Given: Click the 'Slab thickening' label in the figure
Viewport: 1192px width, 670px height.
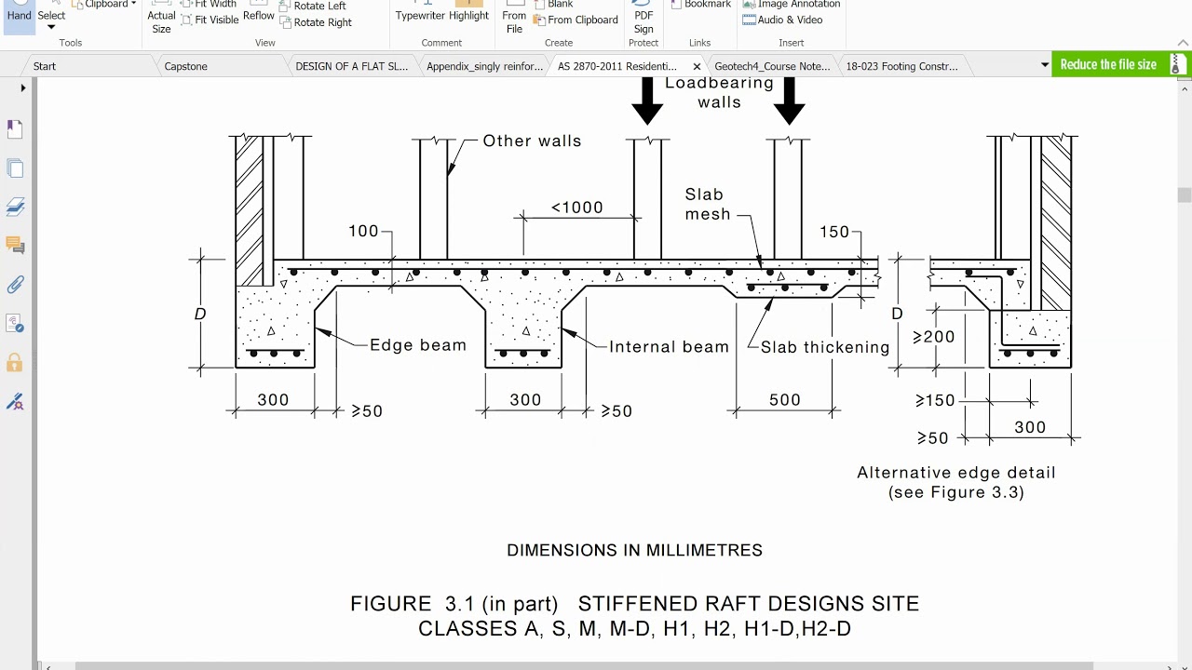Looking at the screenshot, I should click(825, 347).
